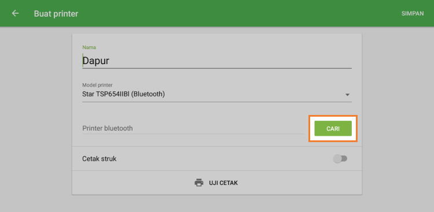Save the printer with SIMPAN
434x212 pixels.
(x=413, y=13)
